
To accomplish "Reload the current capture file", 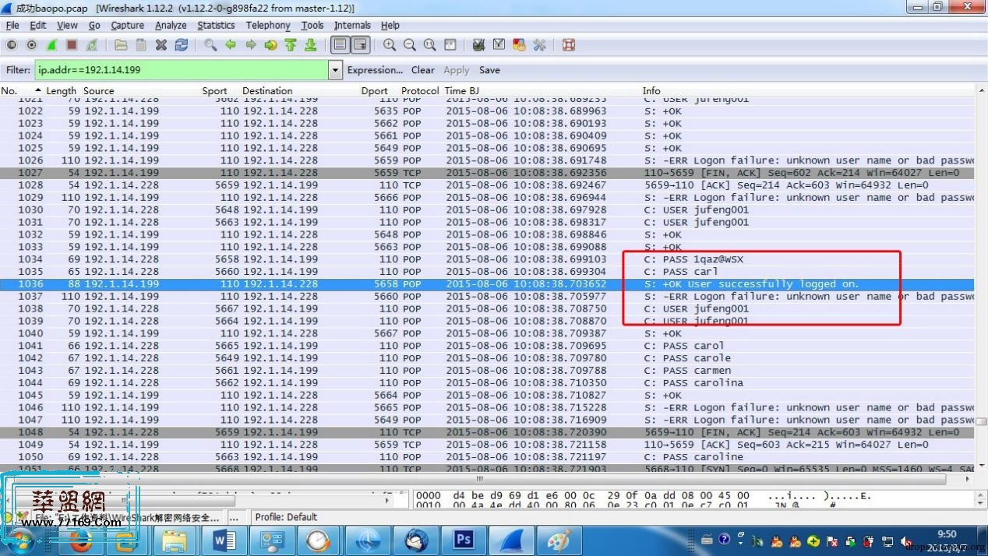I will coord(182,45).
